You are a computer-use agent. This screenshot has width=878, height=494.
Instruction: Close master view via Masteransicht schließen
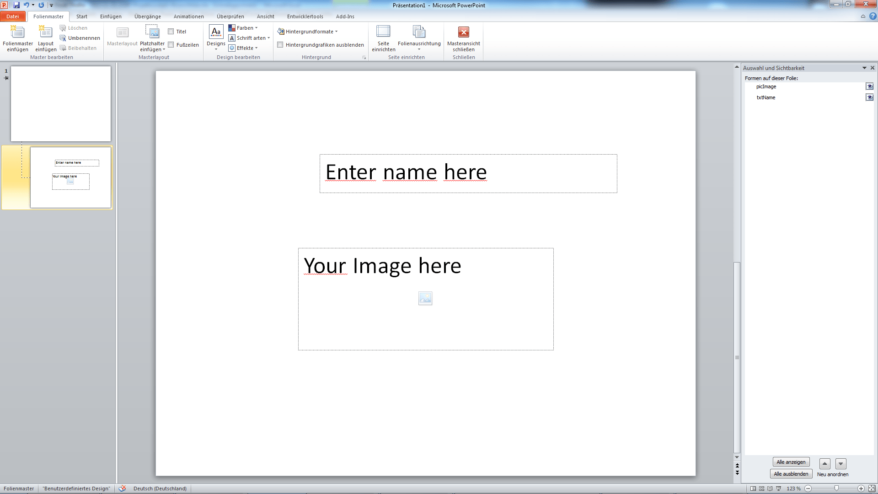[464, 38]
